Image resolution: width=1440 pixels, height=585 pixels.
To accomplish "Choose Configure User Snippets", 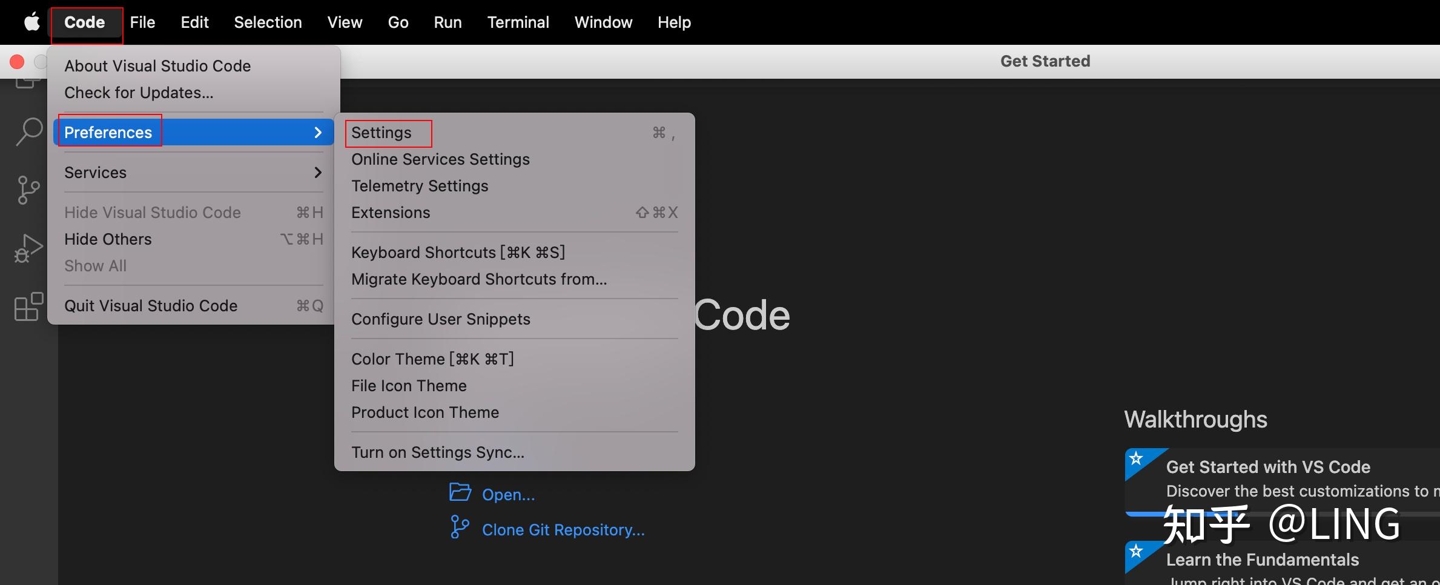I will pyautogui.click(x=514, y=319).
